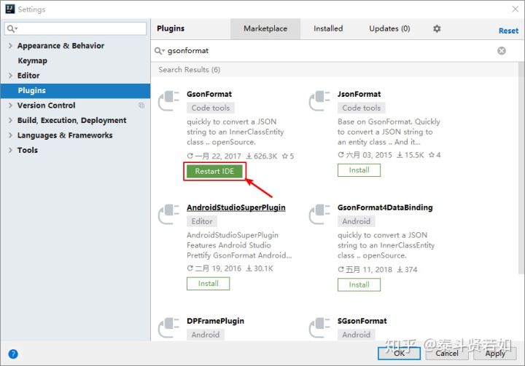
Task: Open the GsonFormat plugin title
Action: pos(209,95)
